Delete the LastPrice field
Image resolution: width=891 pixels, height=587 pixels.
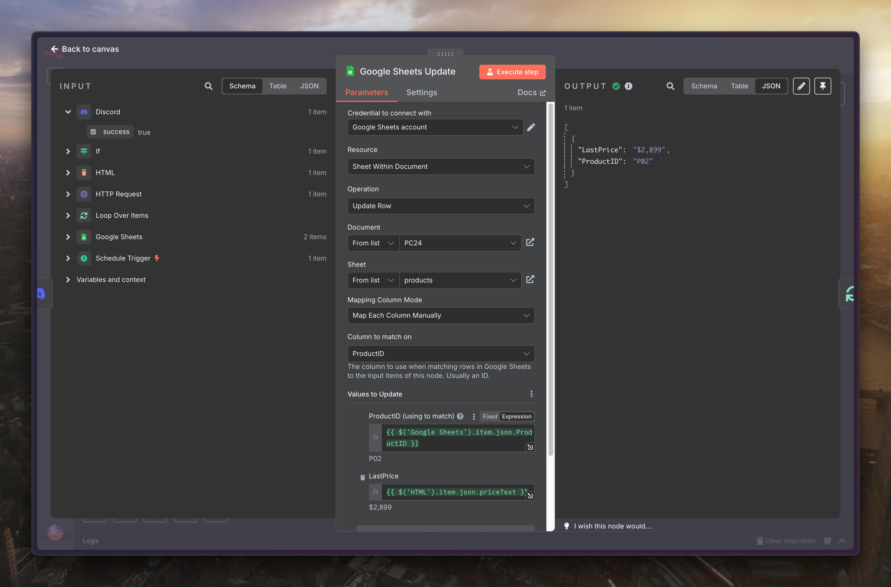point(362,477)
